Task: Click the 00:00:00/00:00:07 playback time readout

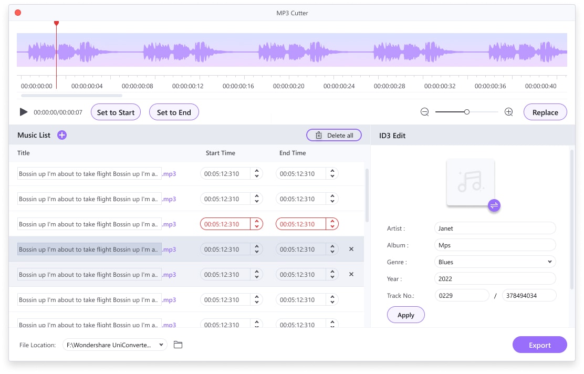Action: click(58, 112)
